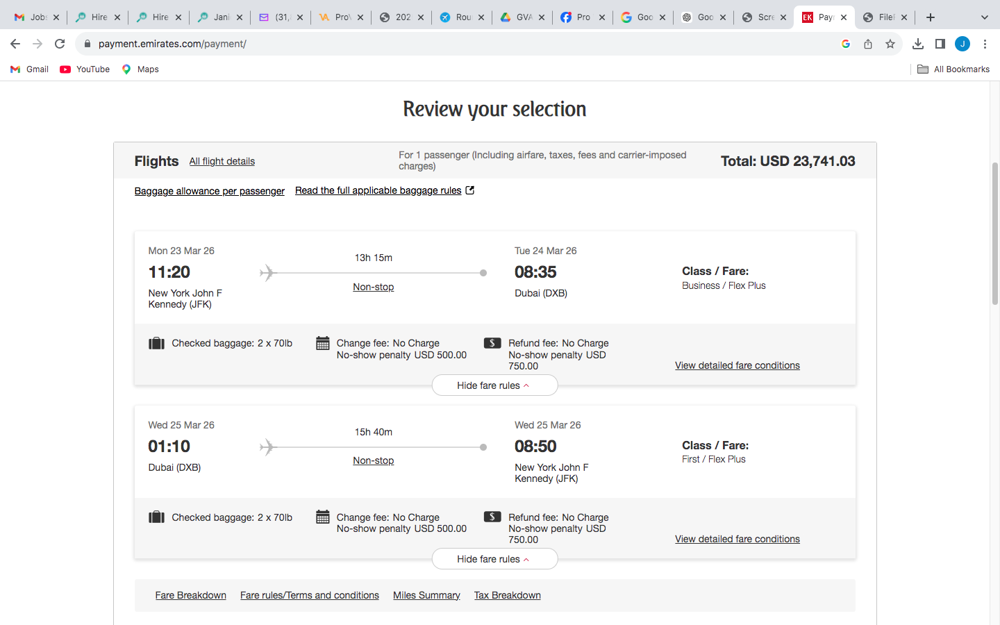Close the Jani tab

point(240,17)
